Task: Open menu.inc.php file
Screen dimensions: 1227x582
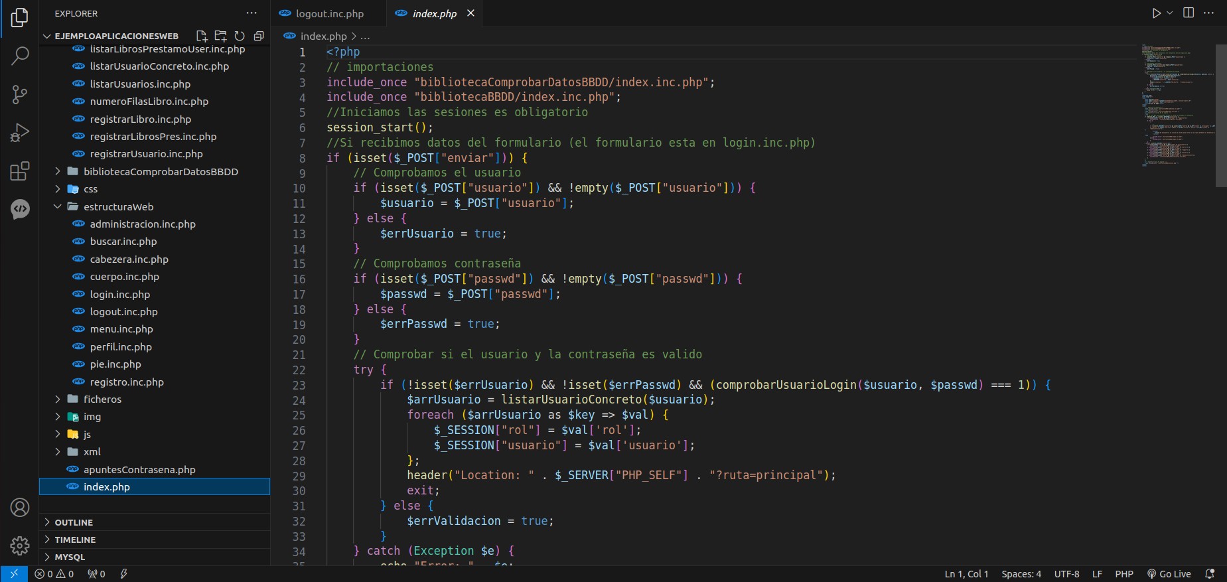Action: (155, 329)
